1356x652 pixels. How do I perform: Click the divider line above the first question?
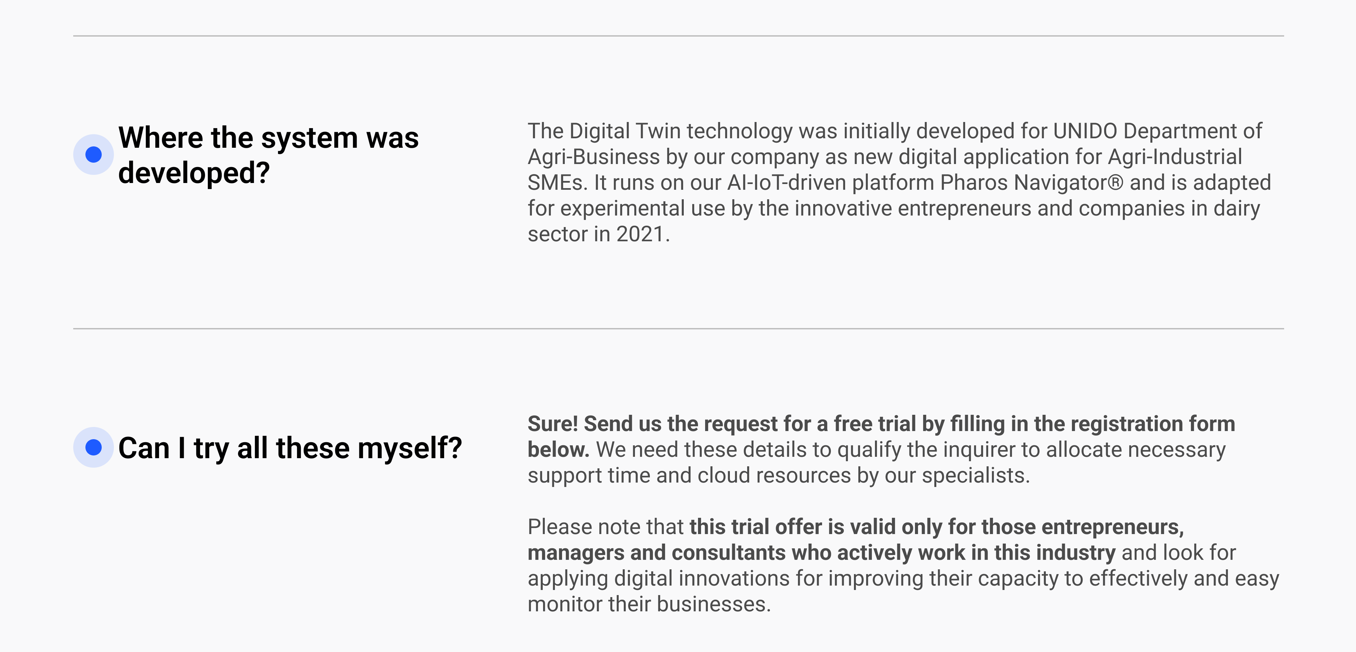(678, 36)
